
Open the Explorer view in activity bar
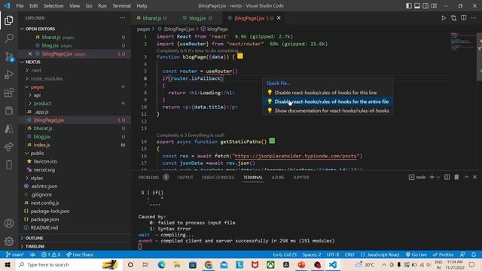(9, 20)
